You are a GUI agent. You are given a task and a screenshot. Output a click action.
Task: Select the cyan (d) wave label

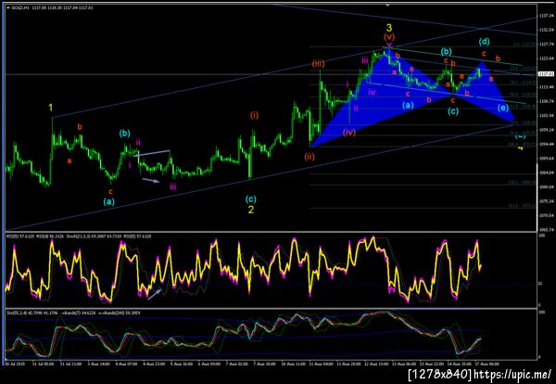point(484,42)
